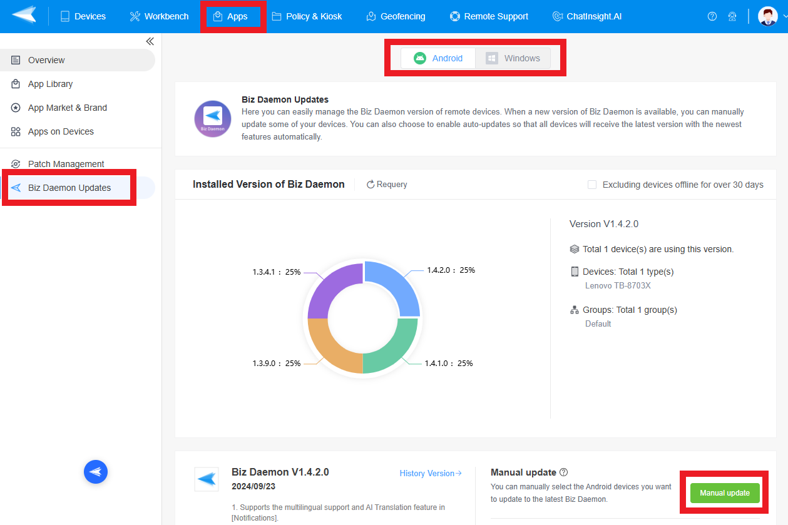Click the Remote Support icon
The height and width of the screenshot is (525, 788).
454,16
